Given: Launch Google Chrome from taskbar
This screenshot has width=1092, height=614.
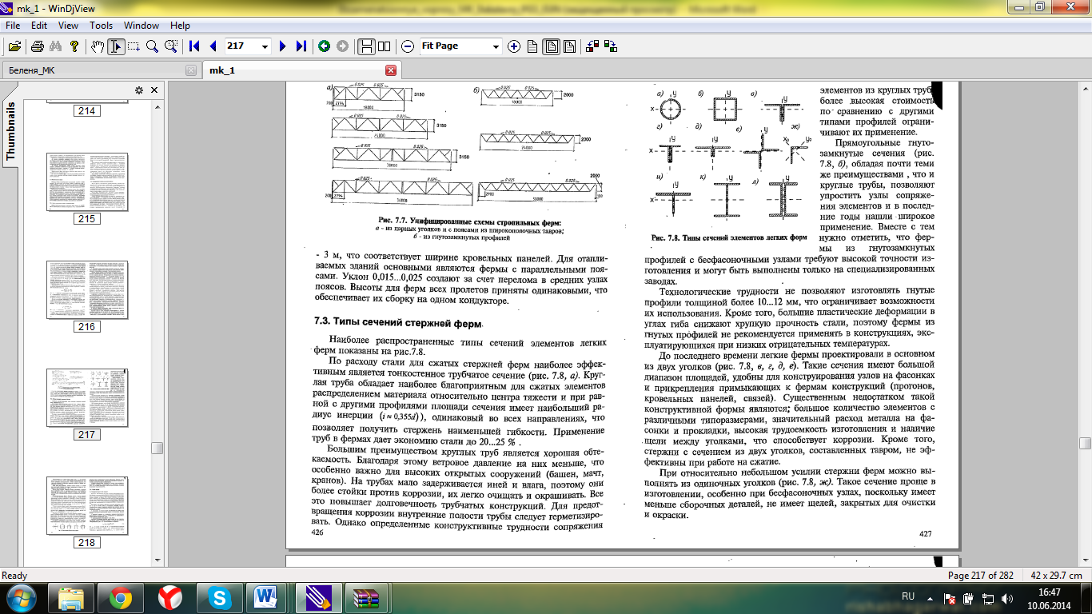Looking at the screenshot, I should (121, 597).
